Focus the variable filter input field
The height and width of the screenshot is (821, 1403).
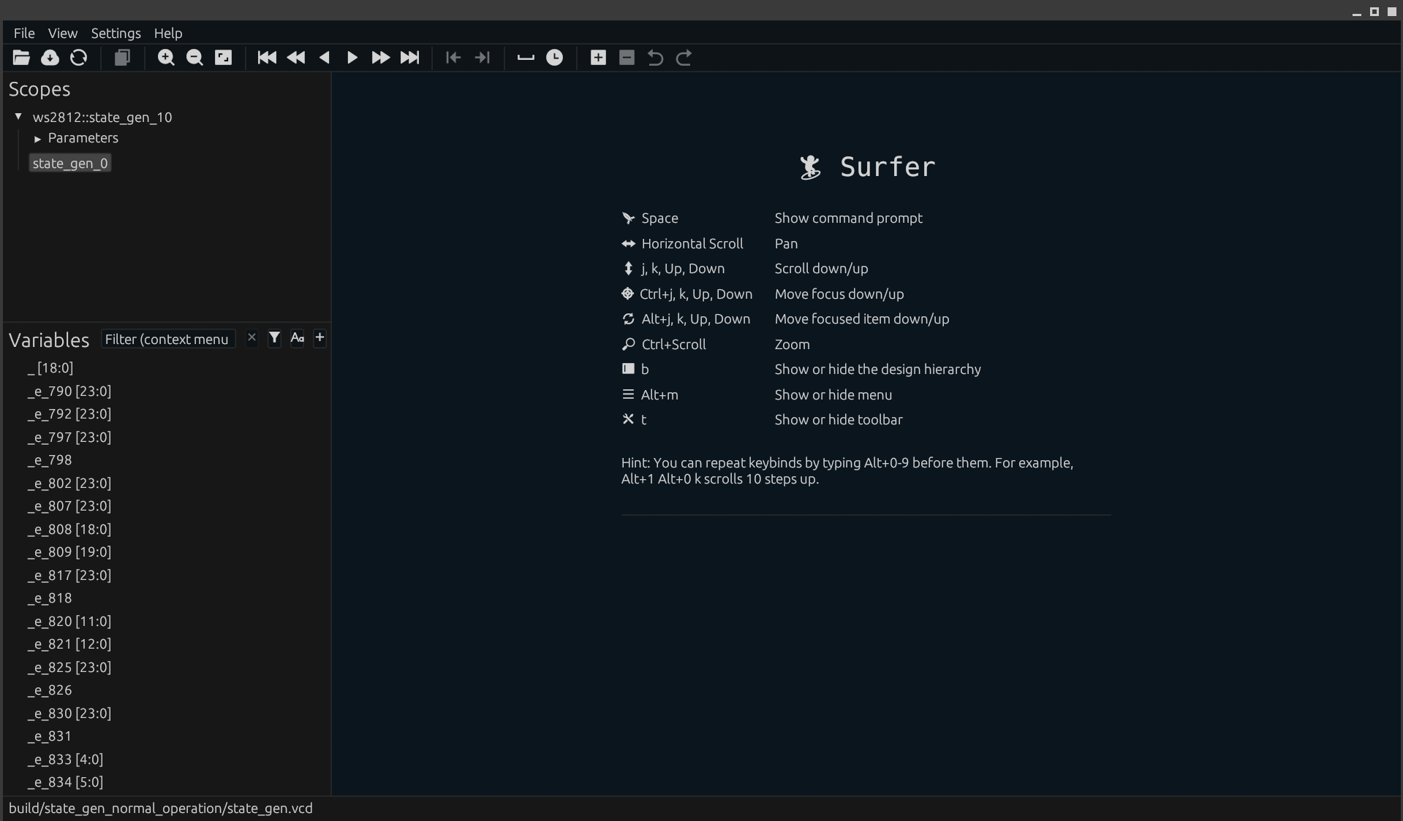[168, 339]
